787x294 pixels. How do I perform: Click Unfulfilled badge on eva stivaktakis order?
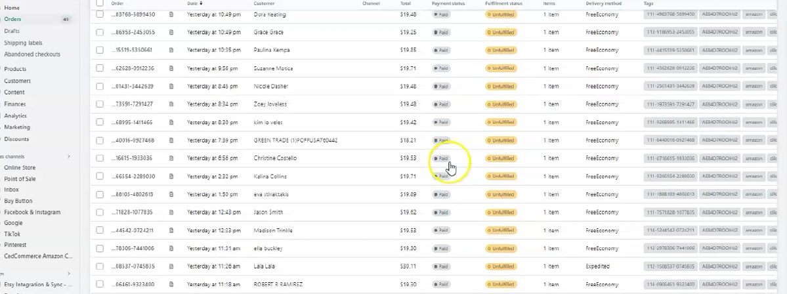[501, 194]
